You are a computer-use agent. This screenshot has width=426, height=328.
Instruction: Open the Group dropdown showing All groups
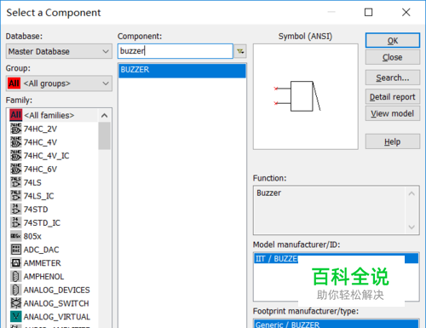(x=59, y=83)
